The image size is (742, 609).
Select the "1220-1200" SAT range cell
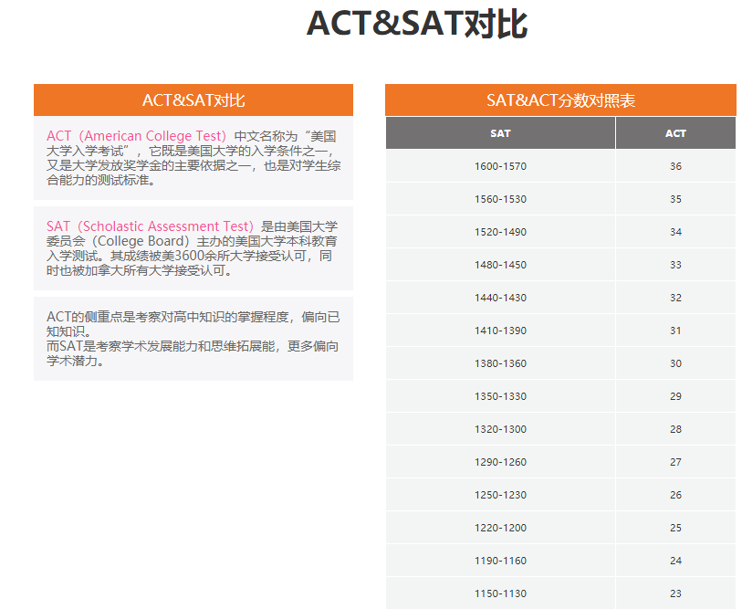point(500,528)
